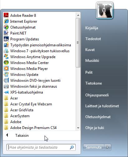
Task: Click XPS-katseluohjelma icon
Action: click(x=6, y=92)
